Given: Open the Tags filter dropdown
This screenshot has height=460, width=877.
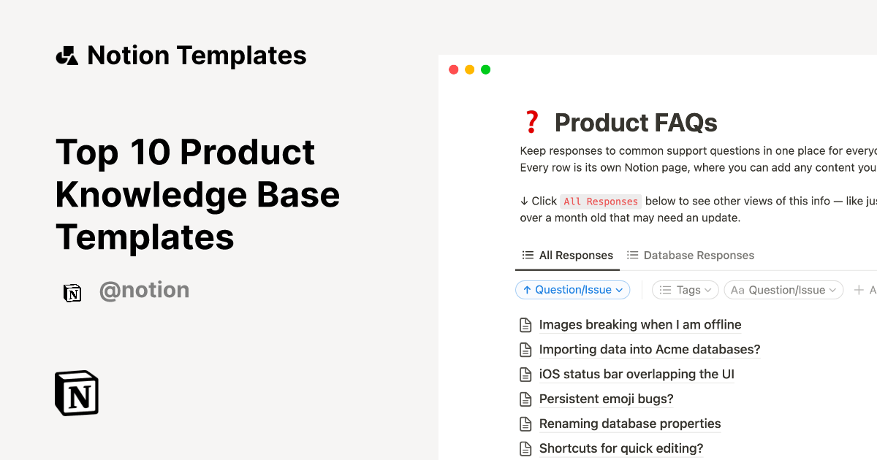Looking at the screenshot, I should point(685,290).
